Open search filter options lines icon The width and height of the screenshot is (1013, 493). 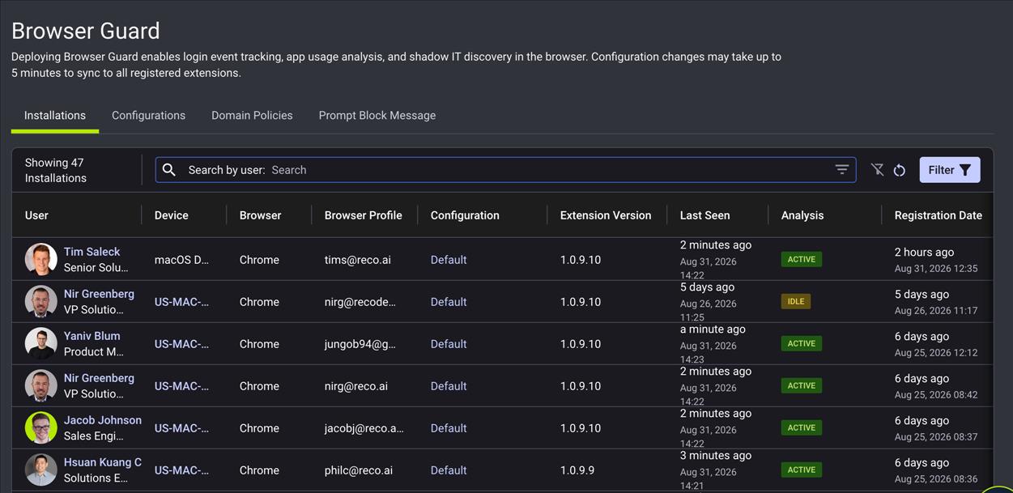pyautogui.click(x=842, y=170)
